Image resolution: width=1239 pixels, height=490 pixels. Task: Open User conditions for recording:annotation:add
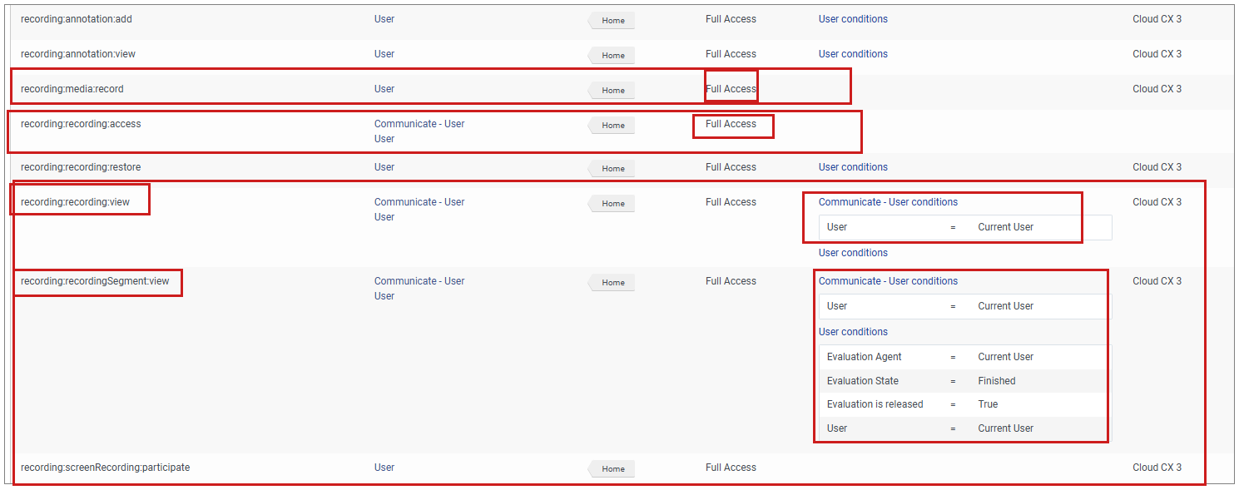click(x=853, y=19)
